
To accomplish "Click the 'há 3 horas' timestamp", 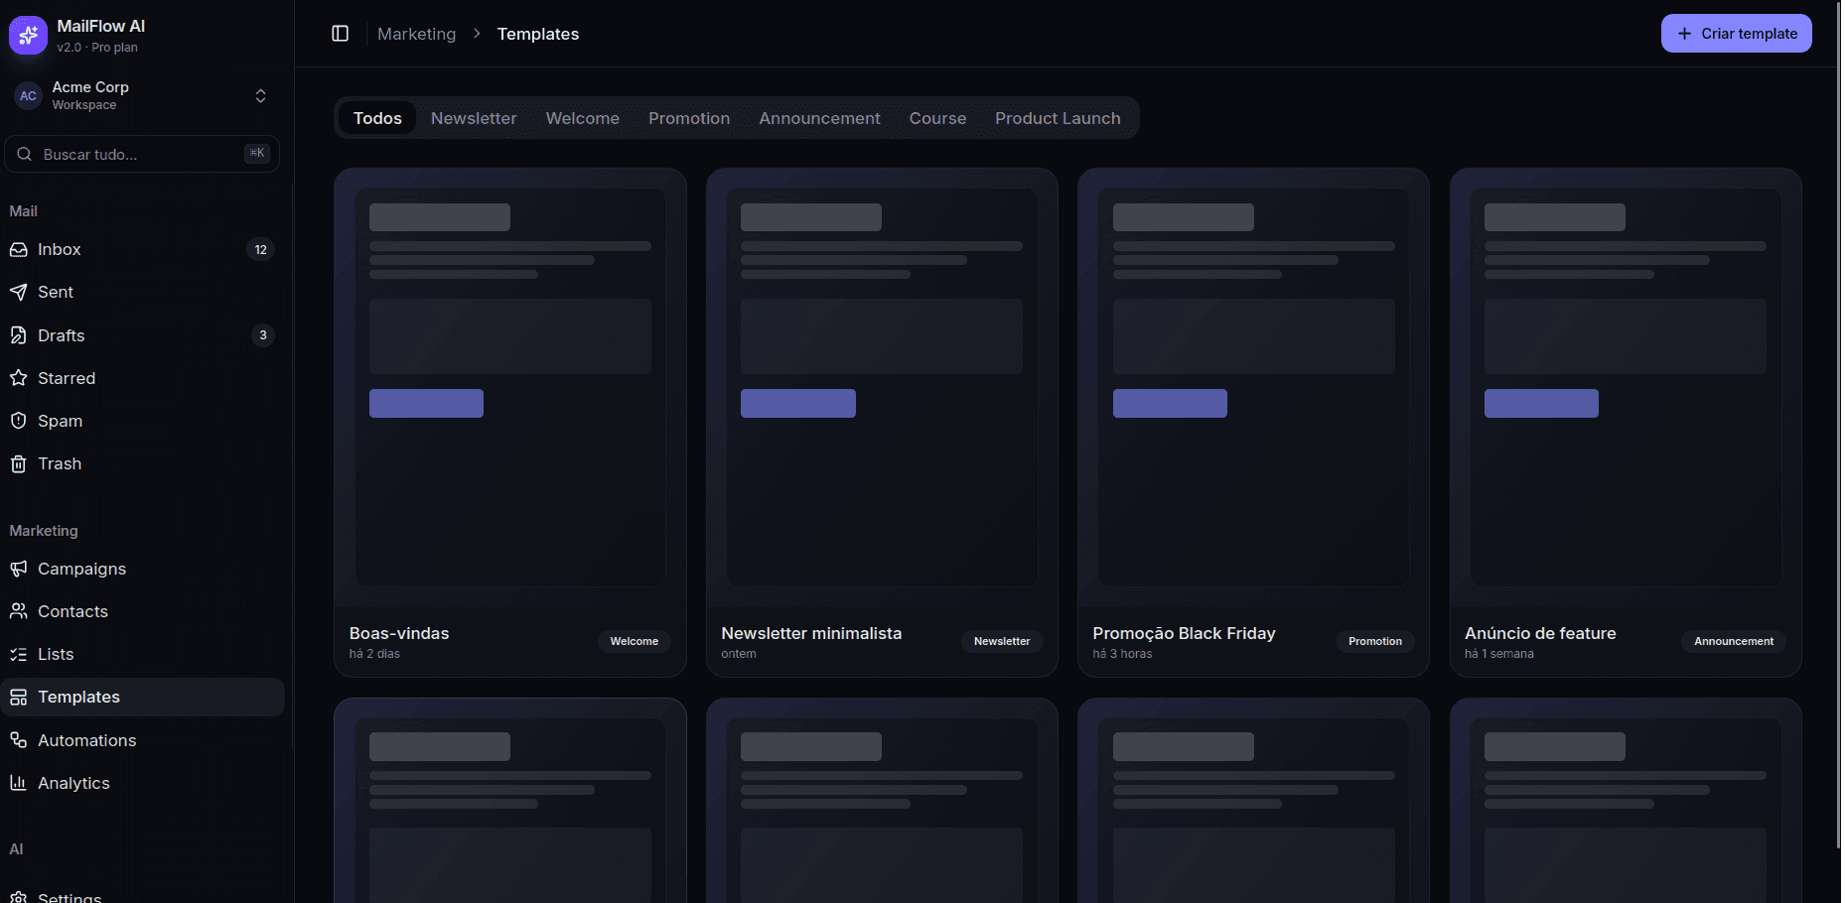I will click(1122, 654).
